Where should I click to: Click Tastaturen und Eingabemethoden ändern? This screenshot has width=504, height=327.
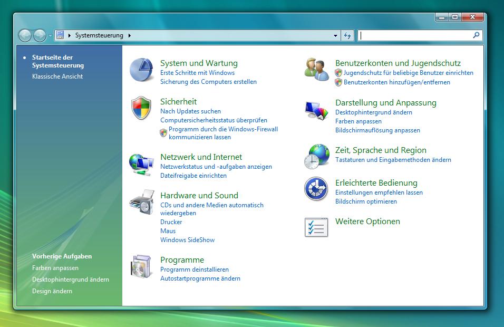click(393, 160)
